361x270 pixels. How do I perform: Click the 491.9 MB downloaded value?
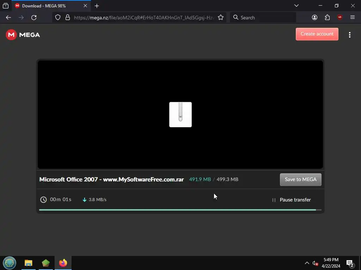tap(200, 179)
